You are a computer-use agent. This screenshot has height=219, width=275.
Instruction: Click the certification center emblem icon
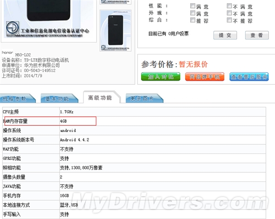coord(12,27)
